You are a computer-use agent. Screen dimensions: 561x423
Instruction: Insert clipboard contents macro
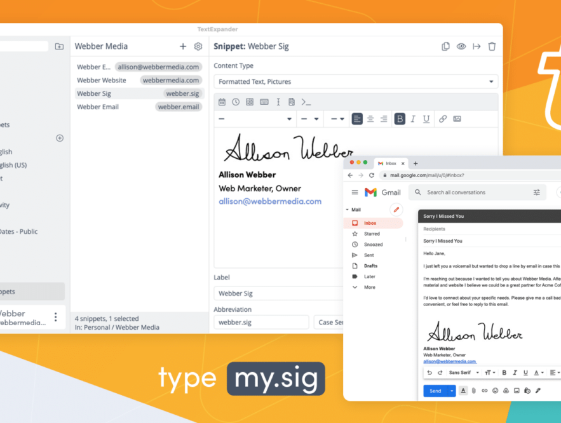[x=292, y=102]
